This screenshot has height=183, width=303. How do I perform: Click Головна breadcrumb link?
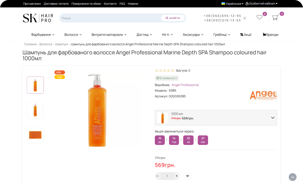pyautogui.click(x=30, y=44)
